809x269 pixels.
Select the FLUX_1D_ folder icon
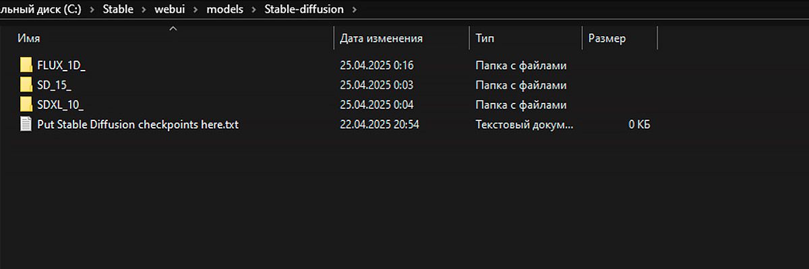point(26,65)
